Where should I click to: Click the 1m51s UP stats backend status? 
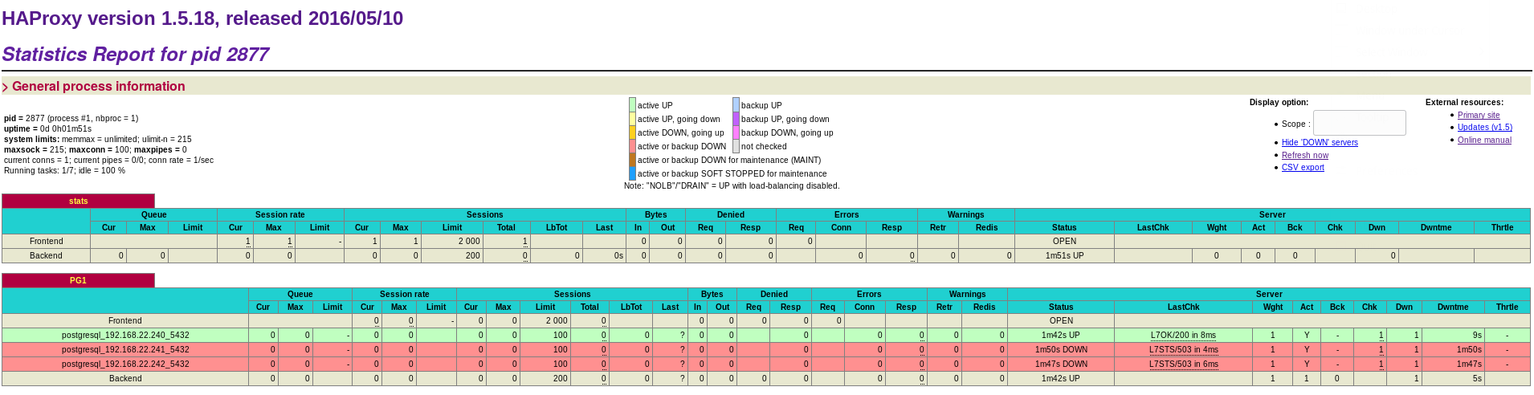(x=1064, y=256)
